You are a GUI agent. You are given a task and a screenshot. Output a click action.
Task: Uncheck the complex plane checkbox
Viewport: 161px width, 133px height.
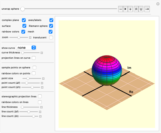coord(24,20)
